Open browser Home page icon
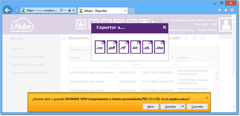Viewport: 240px width, 116px height. [220, 10]
